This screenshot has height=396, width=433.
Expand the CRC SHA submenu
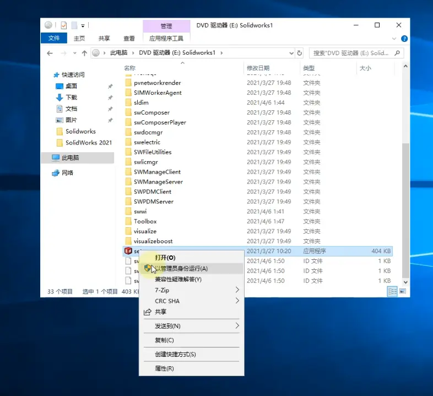coord(191,301)
